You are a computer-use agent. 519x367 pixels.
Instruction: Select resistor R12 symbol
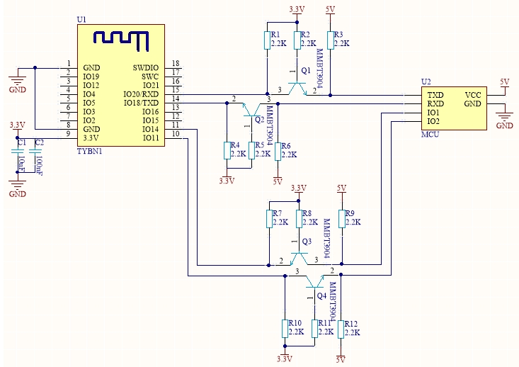click(x=341, y=328)
